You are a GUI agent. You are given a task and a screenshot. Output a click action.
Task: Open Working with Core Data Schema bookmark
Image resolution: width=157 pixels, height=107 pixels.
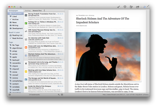[44, 73]
